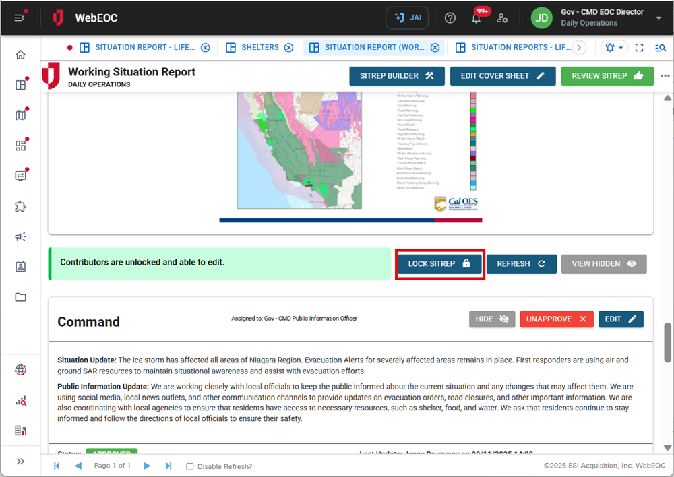The image size is (674, 477).
Task: Click the Lock SitRep button
Action: click(x=439, y=264)
